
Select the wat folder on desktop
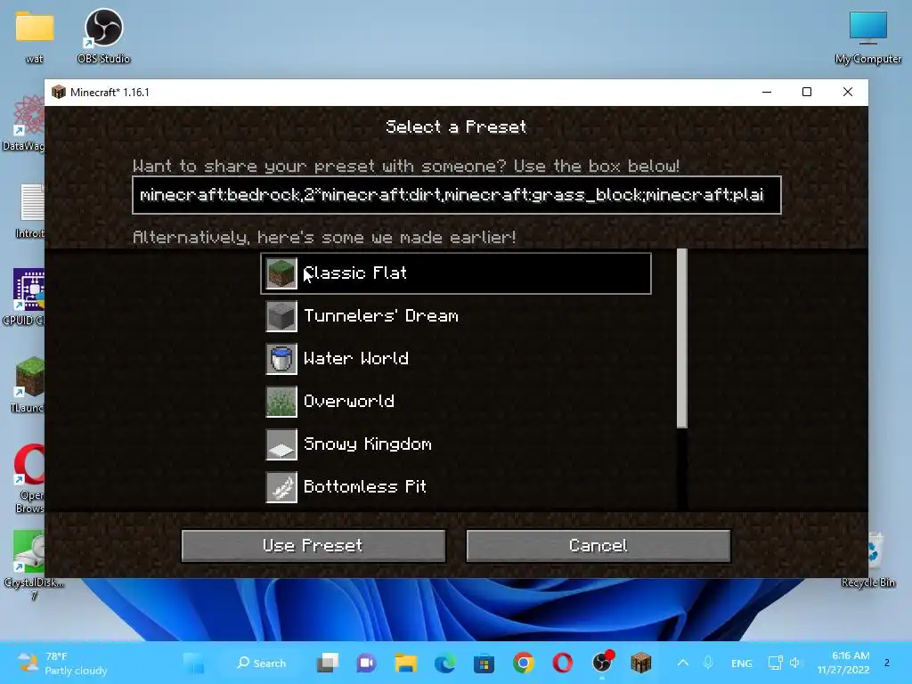[35, 37]
